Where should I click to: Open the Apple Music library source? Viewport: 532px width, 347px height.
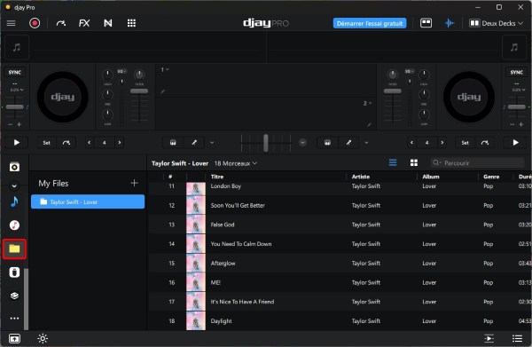pyautogui.click(x=14, y=225)
